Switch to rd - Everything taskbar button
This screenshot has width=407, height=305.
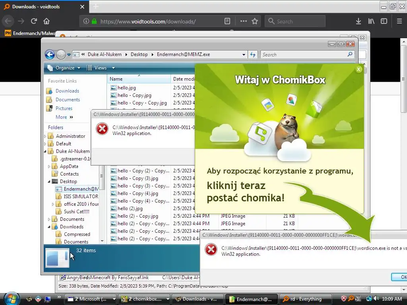(305, 299)
